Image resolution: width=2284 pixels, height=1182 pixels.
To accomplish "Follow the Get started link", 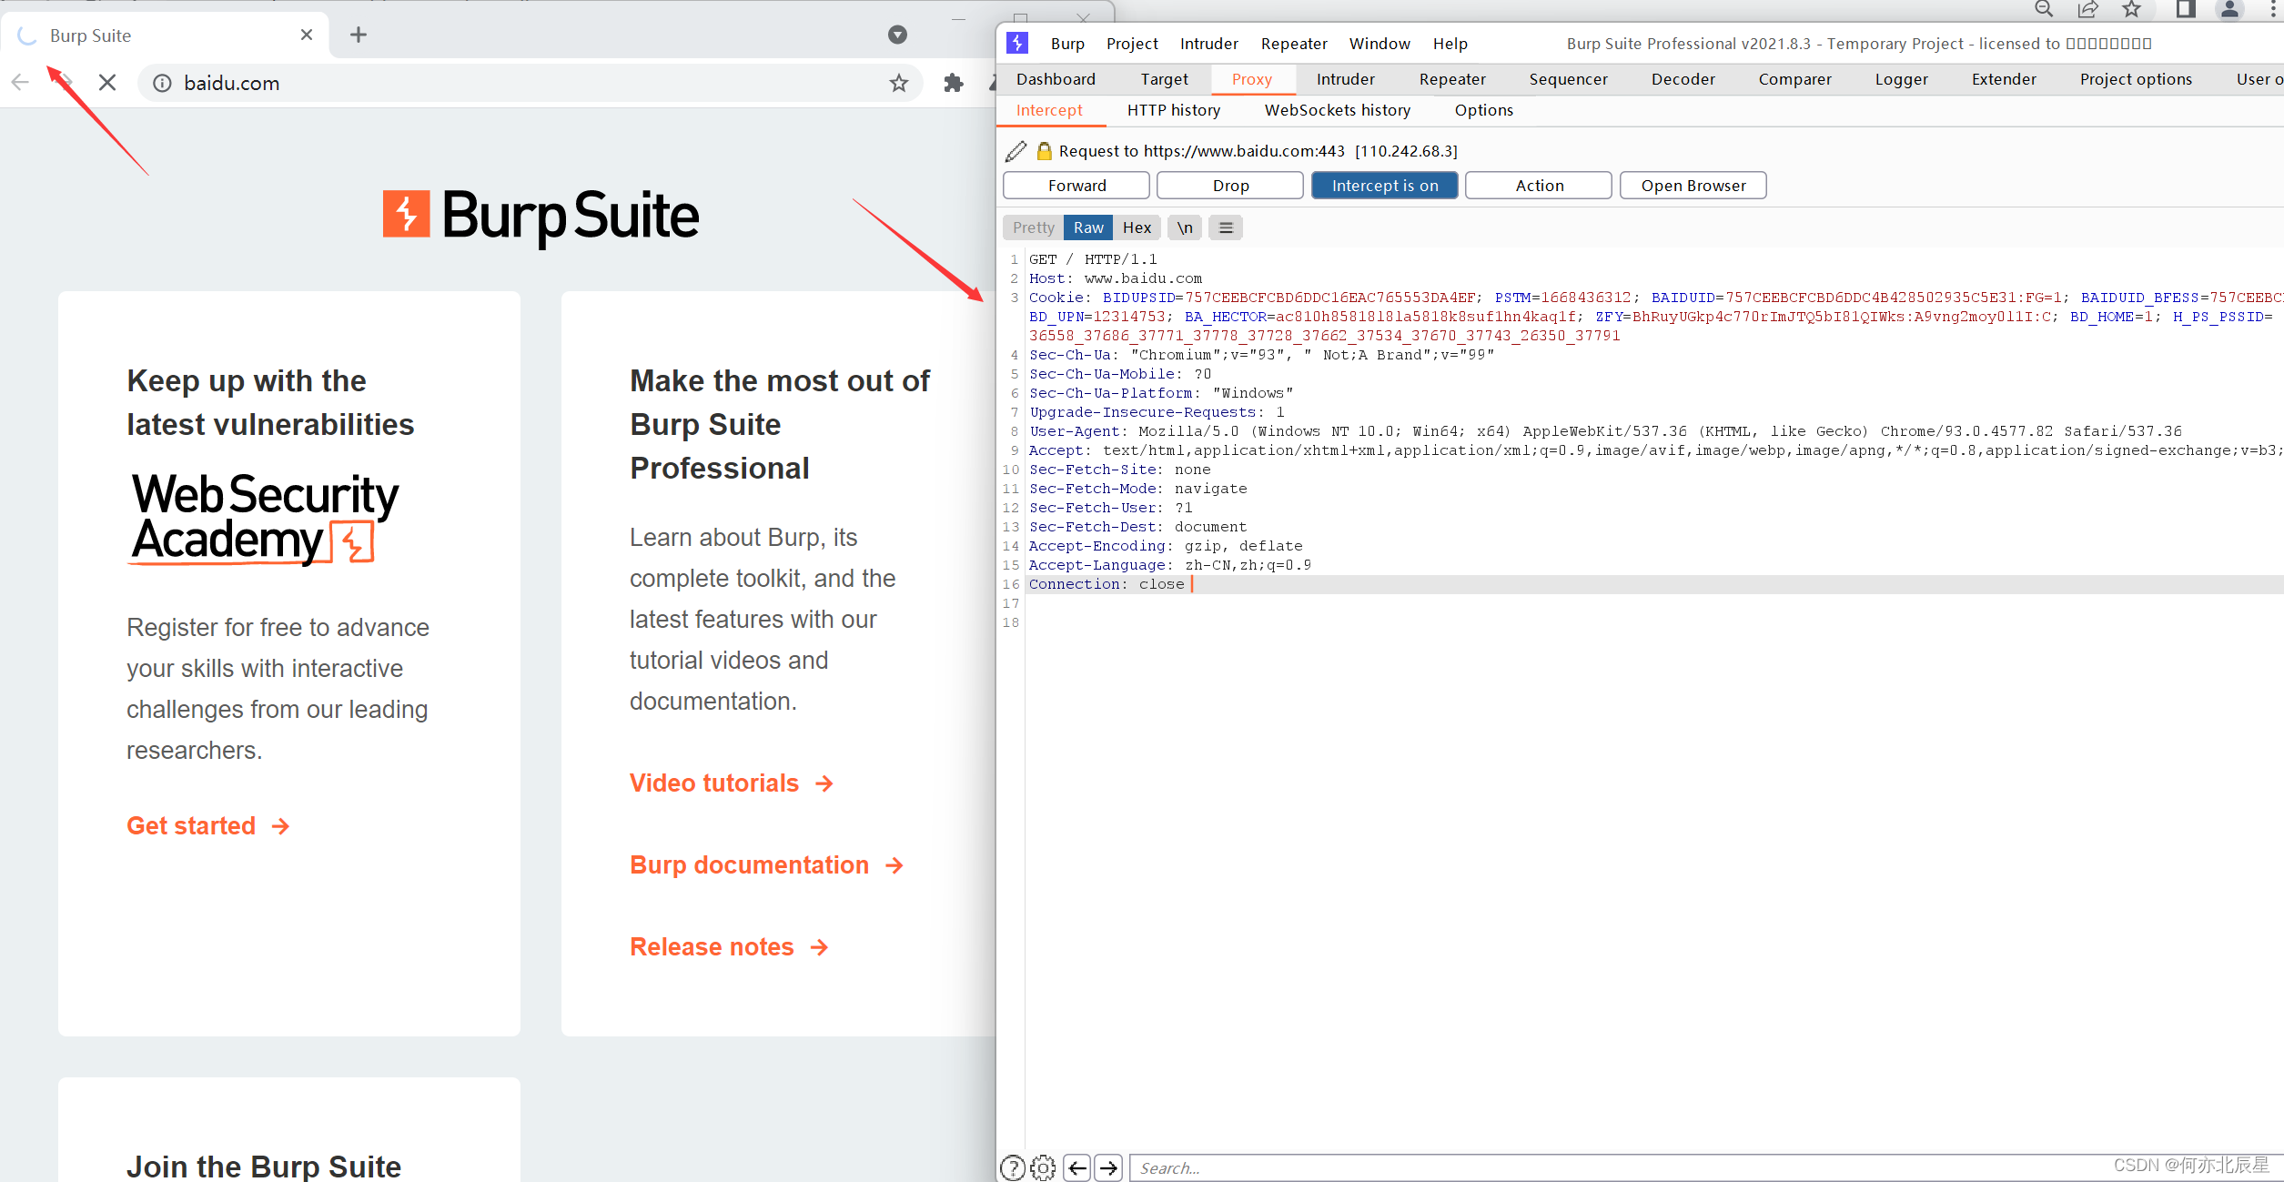I will (x=208, y=826).
